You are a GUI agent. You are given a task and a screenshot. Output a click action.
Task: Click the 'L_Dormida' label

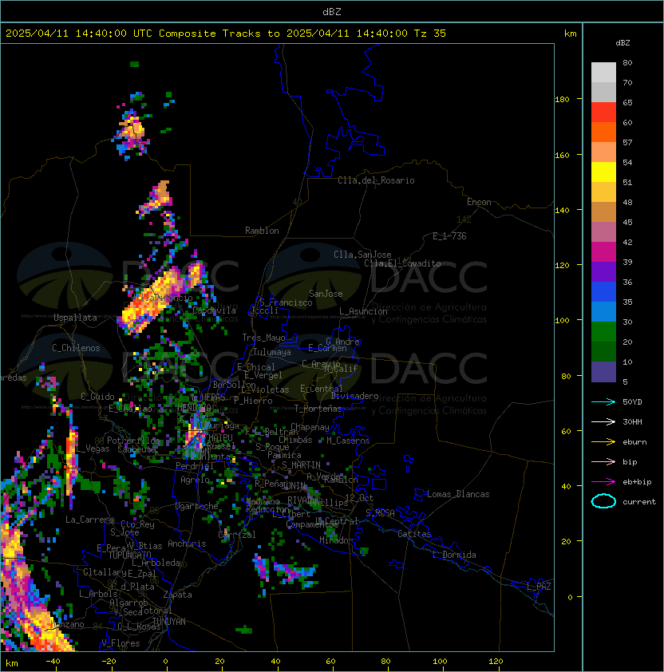pos(454,555)
